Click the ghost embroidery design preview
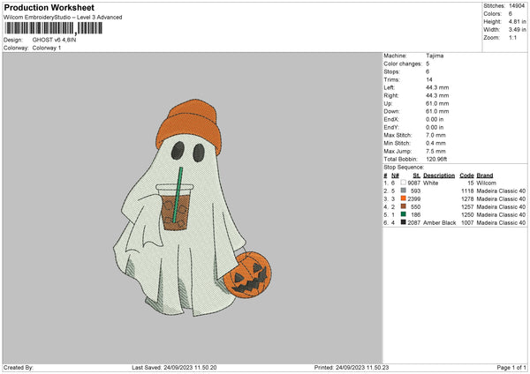Screen dimensions: 530x374 [192, 207]
